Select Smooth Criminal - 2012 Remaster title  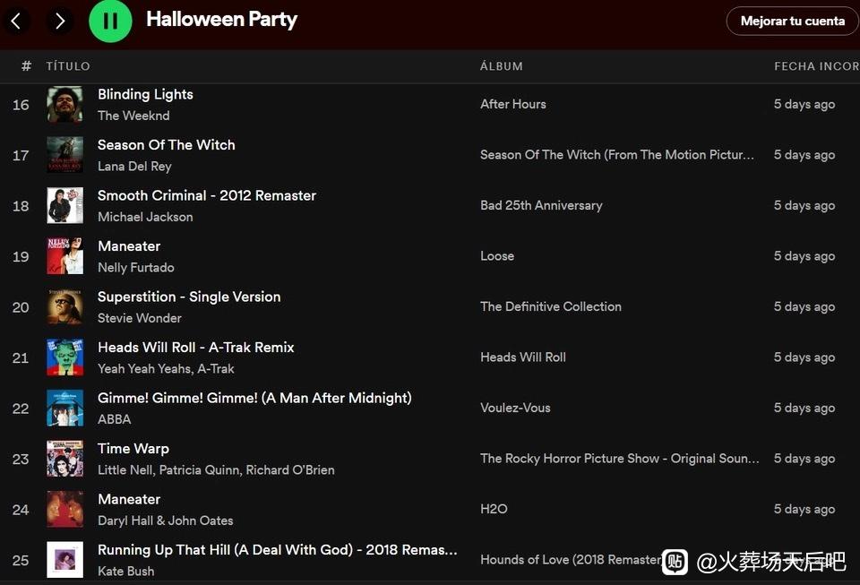[207, 195]
